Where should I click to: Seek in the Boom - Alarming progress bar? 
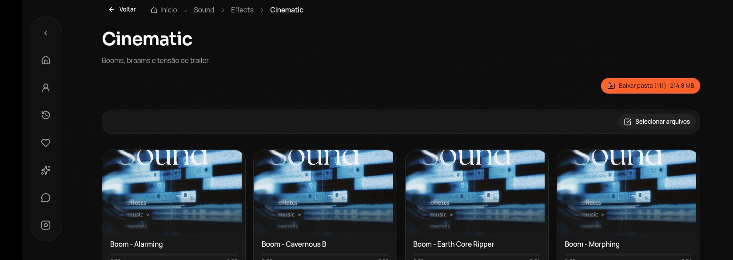point(174,254)
